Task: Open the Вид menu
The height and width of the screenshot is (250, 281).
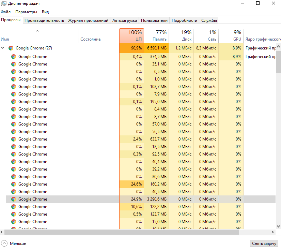Action: 45,12
